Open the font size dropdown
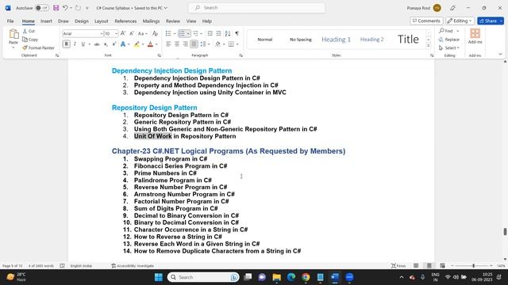Image resolution: width=508 pixels, height=285 pixels. pyautogui.click(x=117, y=33)
